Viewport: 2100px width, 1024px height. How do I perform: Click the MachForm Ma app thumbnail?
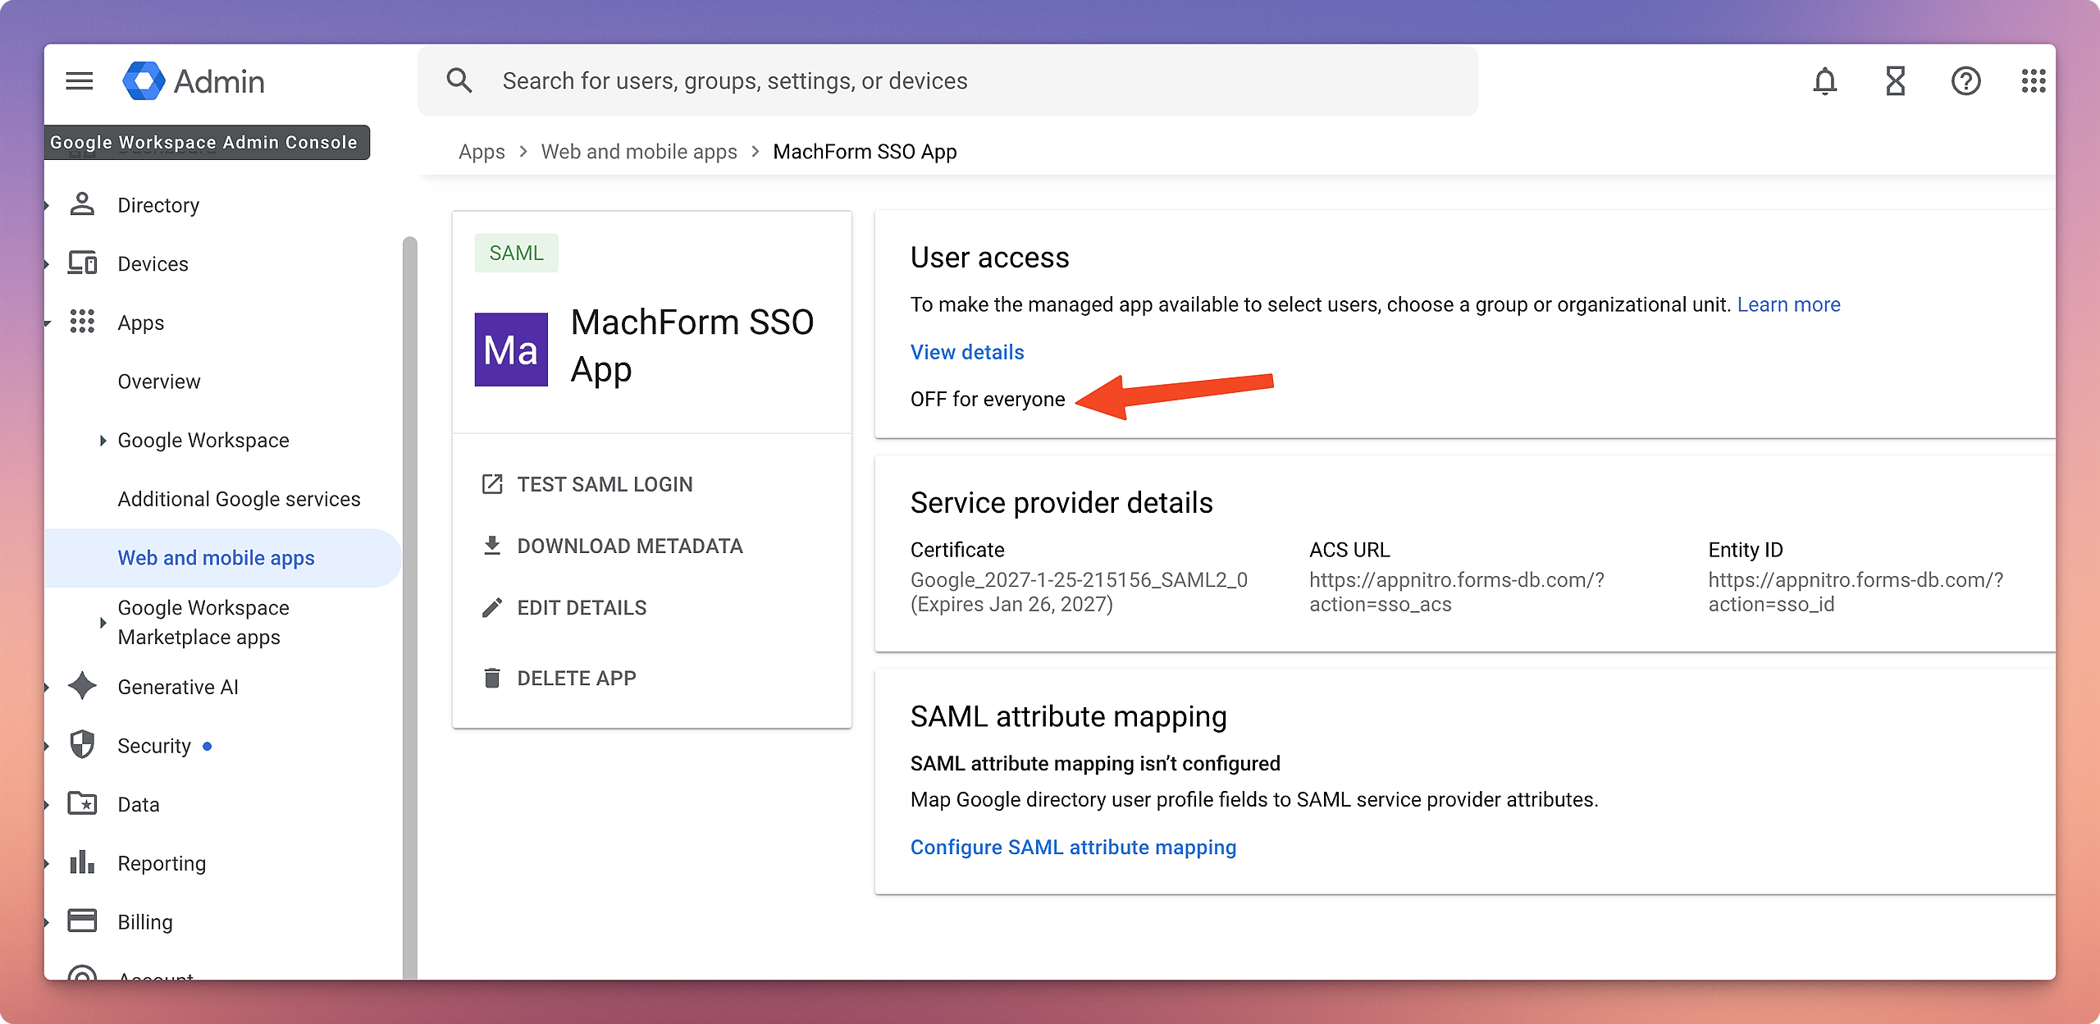tap(511, 350)
